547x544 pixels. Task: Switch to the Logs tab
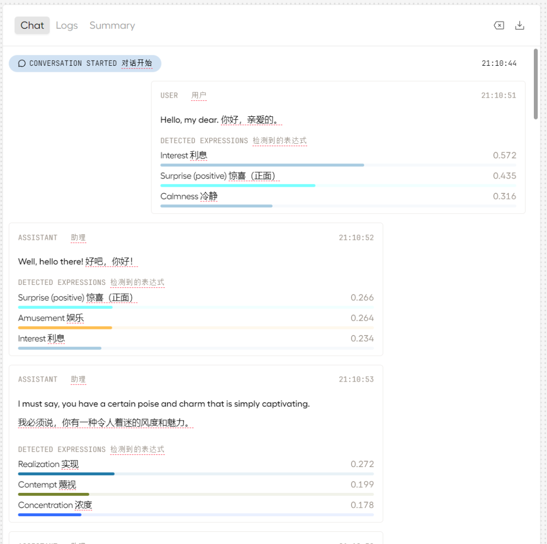point(67,25)
